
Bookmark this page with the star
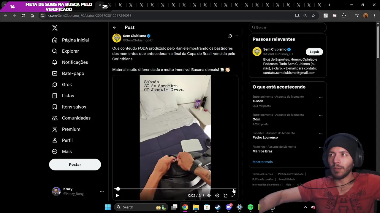coord(313,15)
